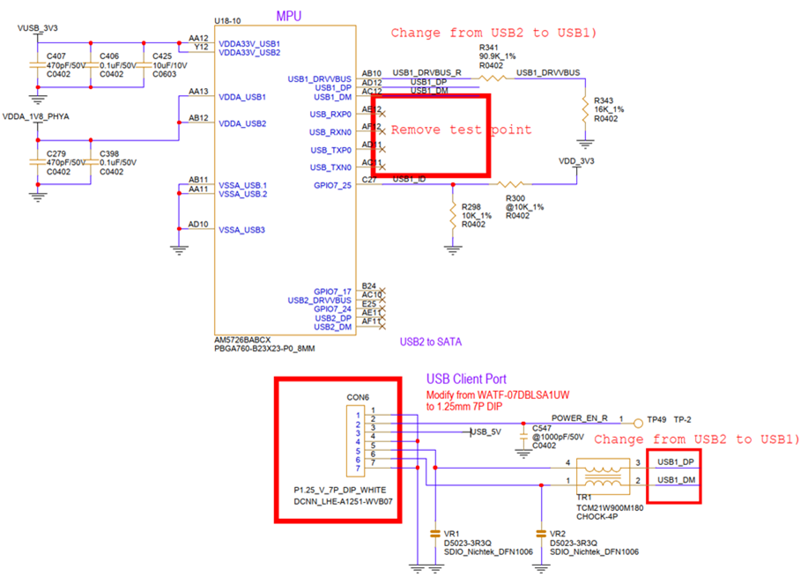Select the VR2 varistor symbol

(541, 534)
